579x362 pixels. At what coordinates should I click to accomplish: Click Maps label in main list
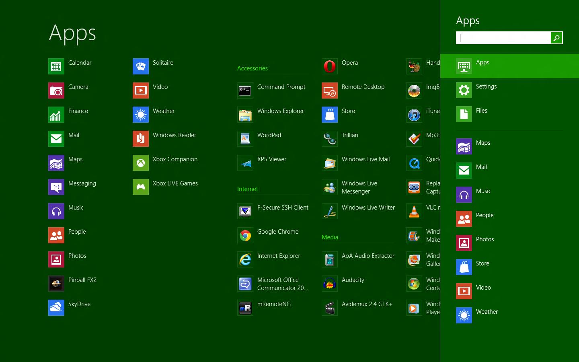click(x=75, y=159)
